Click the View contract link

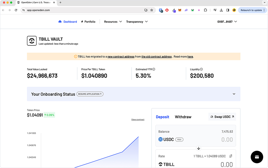tap(138, 119)
